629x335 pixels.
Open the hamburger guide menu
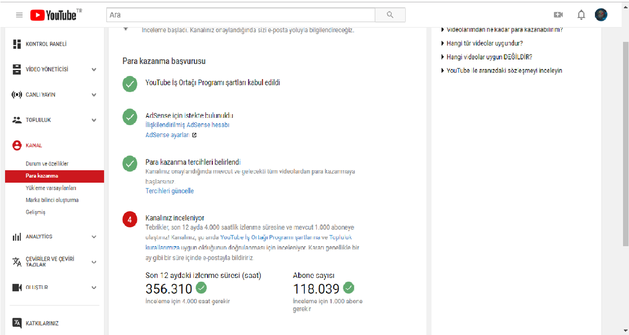click(19, 15)
